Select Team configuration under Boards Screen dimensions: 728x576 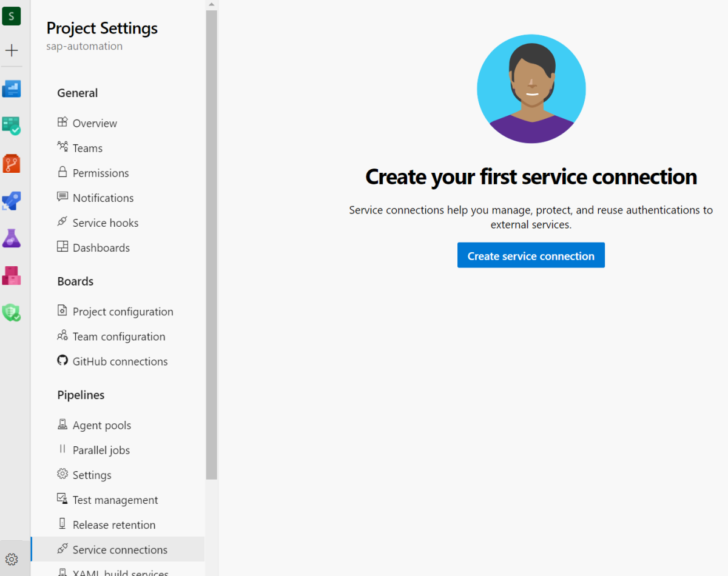(118, 336)
